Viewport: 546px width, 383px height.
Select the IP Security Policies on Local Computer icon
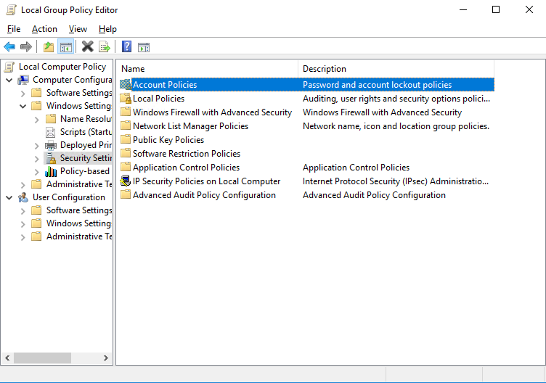(x=126, y=181)
